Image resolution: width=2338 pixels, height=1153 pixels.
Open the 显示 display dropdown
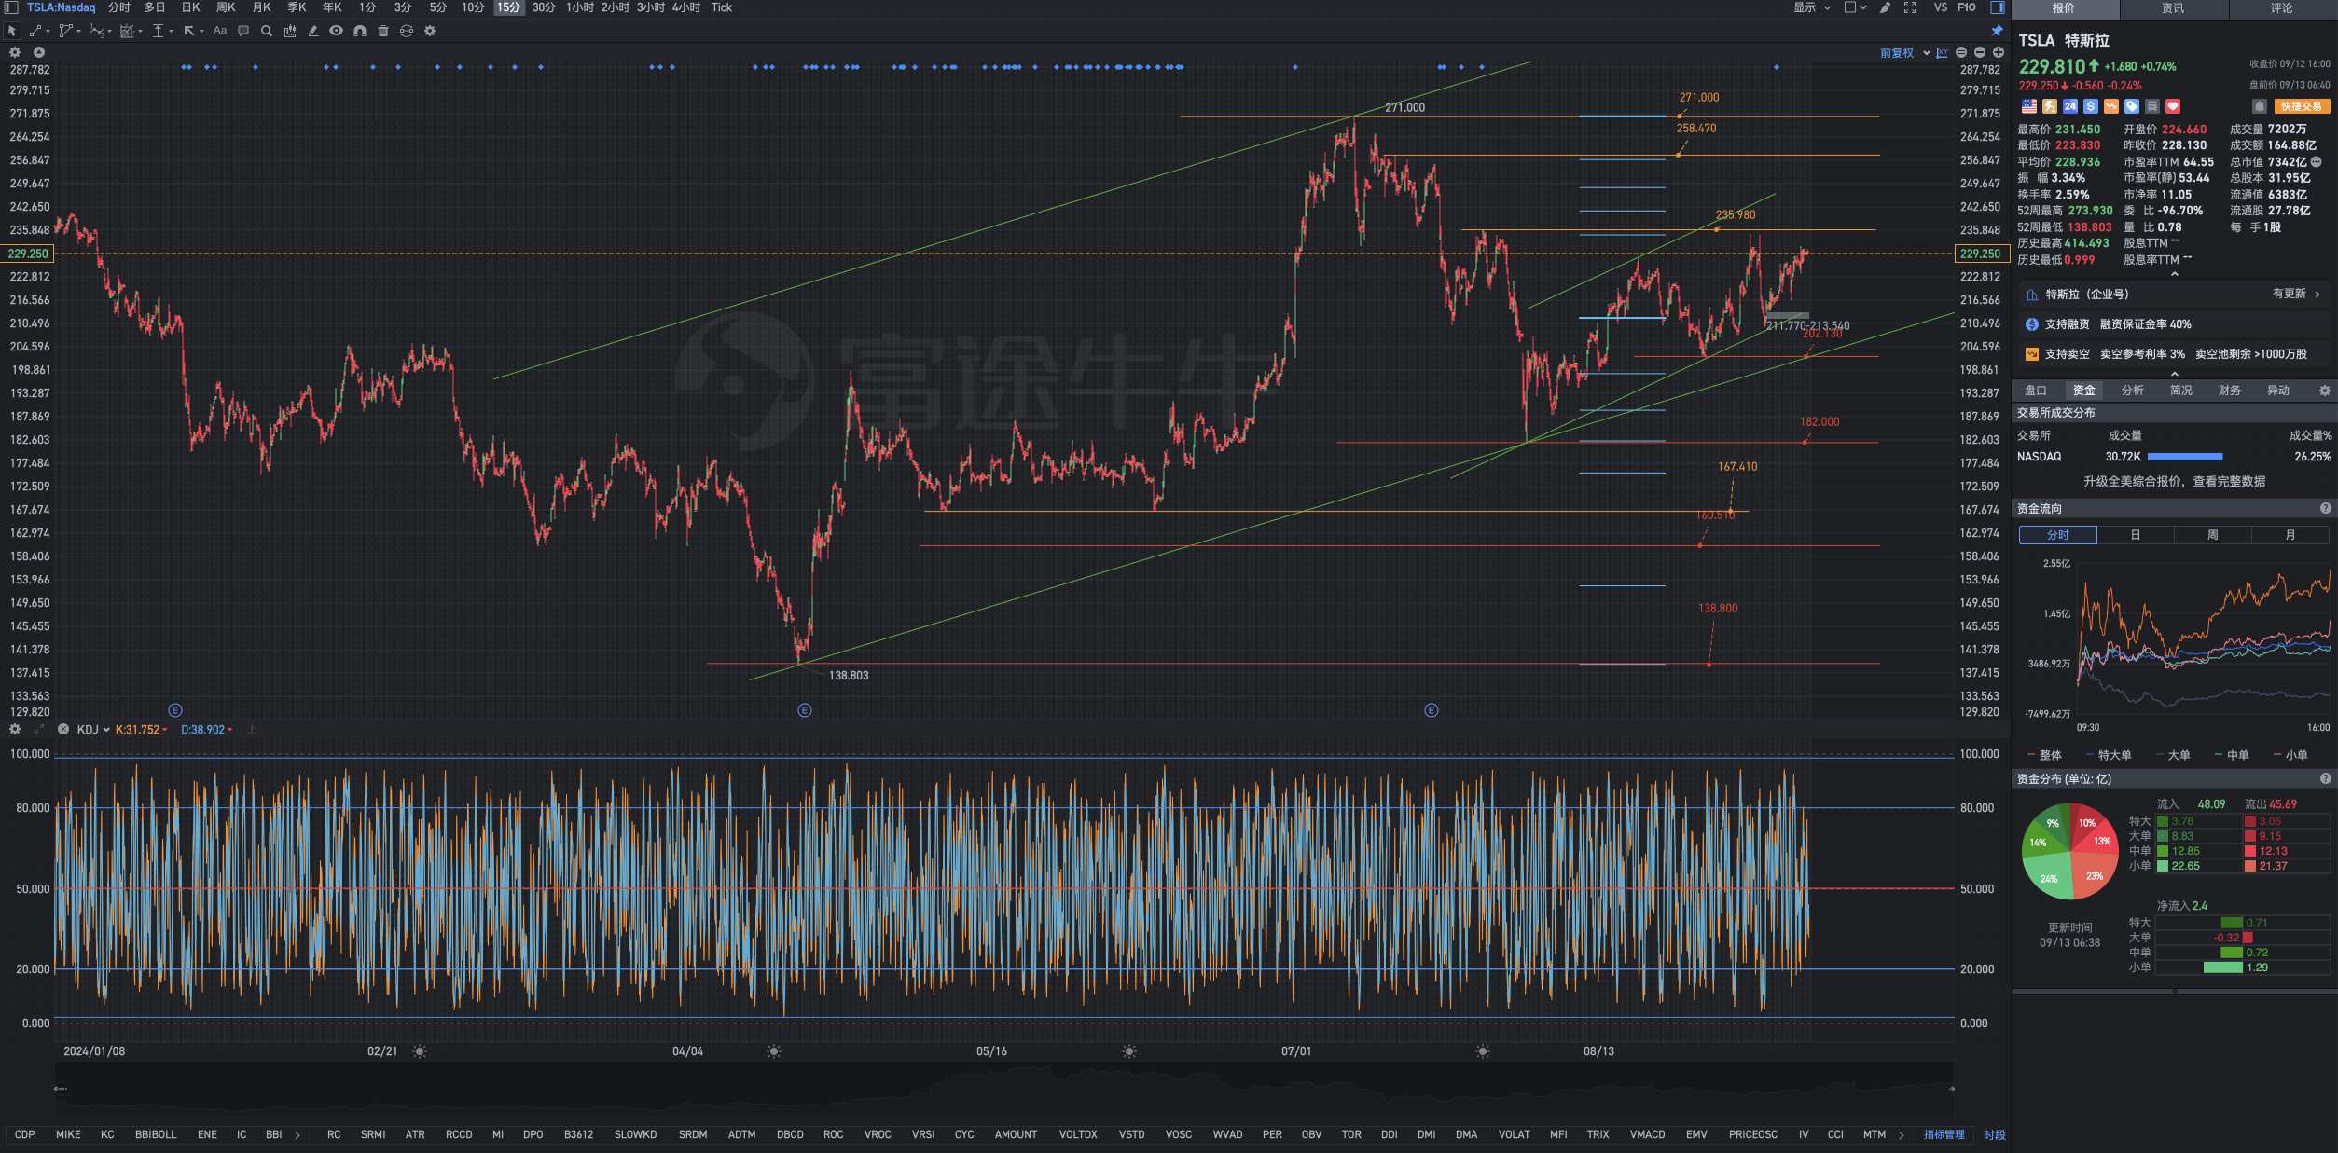point(1812,7)
